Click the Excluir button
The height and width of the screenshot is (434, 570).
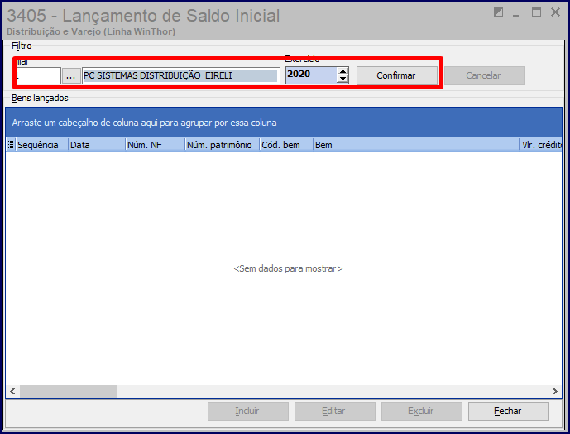[x=422, y=411]
